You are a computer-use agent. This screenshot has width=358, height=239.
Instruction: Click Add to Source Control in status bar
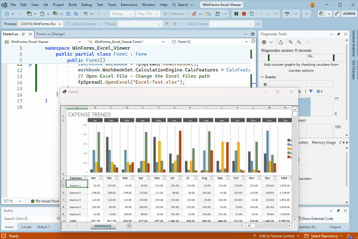(276, 236)
